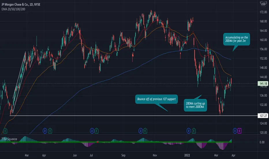Click the October 2021 earnings E marker
Image resolution: width=269 pixels, height=159 pixels.
pyautogui.click(x=145, y=131)
